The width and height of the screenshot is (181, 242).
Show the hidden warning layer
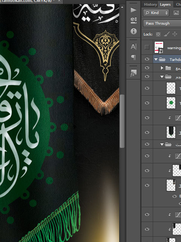147,47
